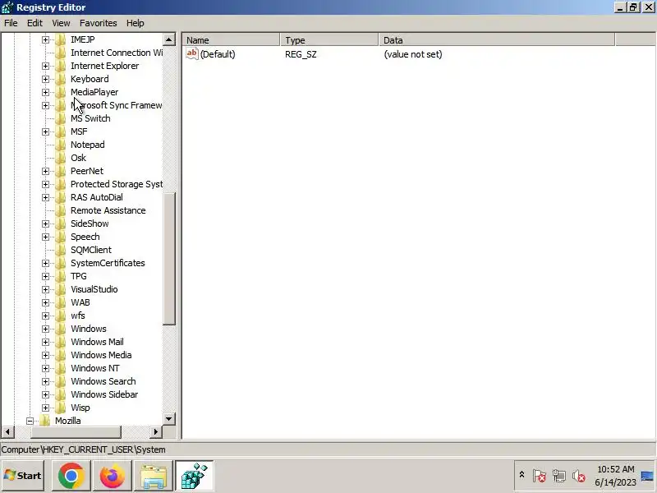The image size is (657, 493).
Task: Click the tree scroll down arrow
Action: point(169,418)
